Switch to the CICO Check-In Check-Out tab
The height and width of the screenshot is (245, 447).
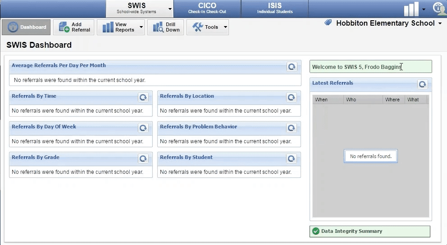(207, 9)
